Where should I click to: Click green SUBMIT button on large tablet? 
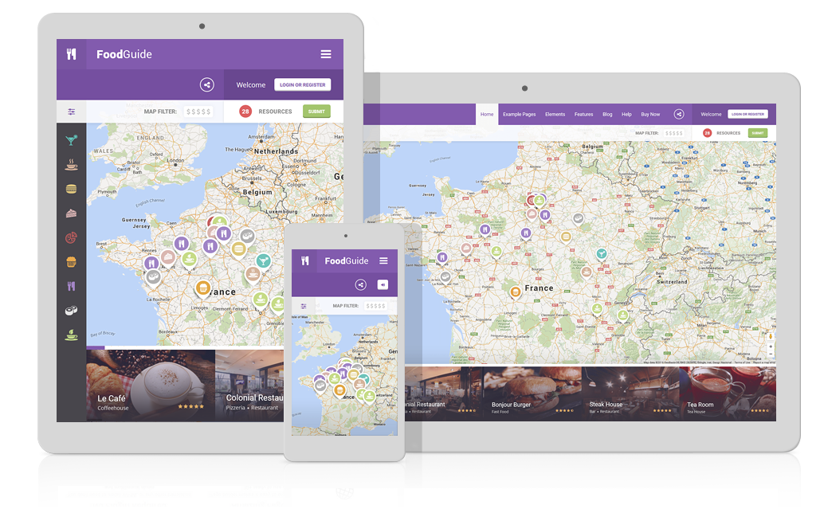316,112
